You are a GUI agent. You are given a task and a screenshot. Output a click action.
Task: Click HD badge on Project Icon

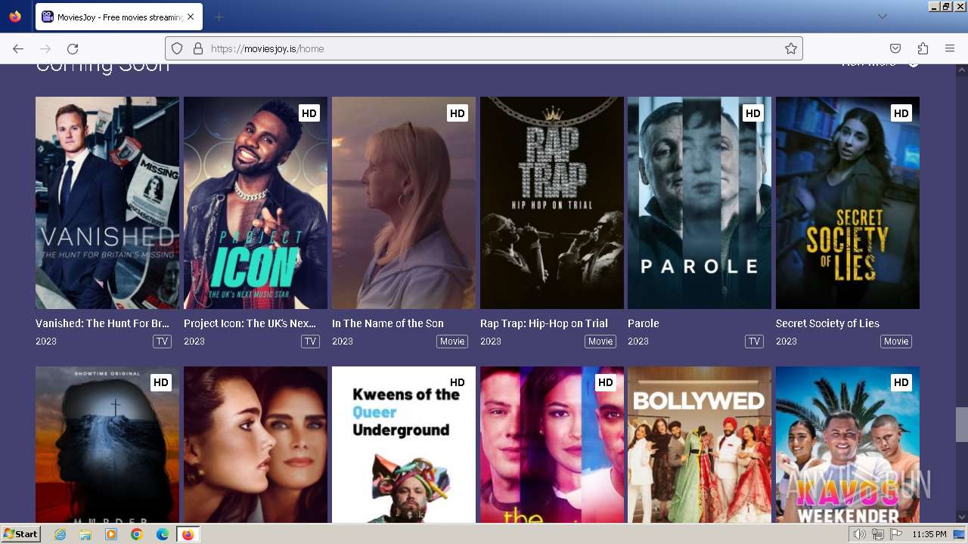(x=309, y=113)
